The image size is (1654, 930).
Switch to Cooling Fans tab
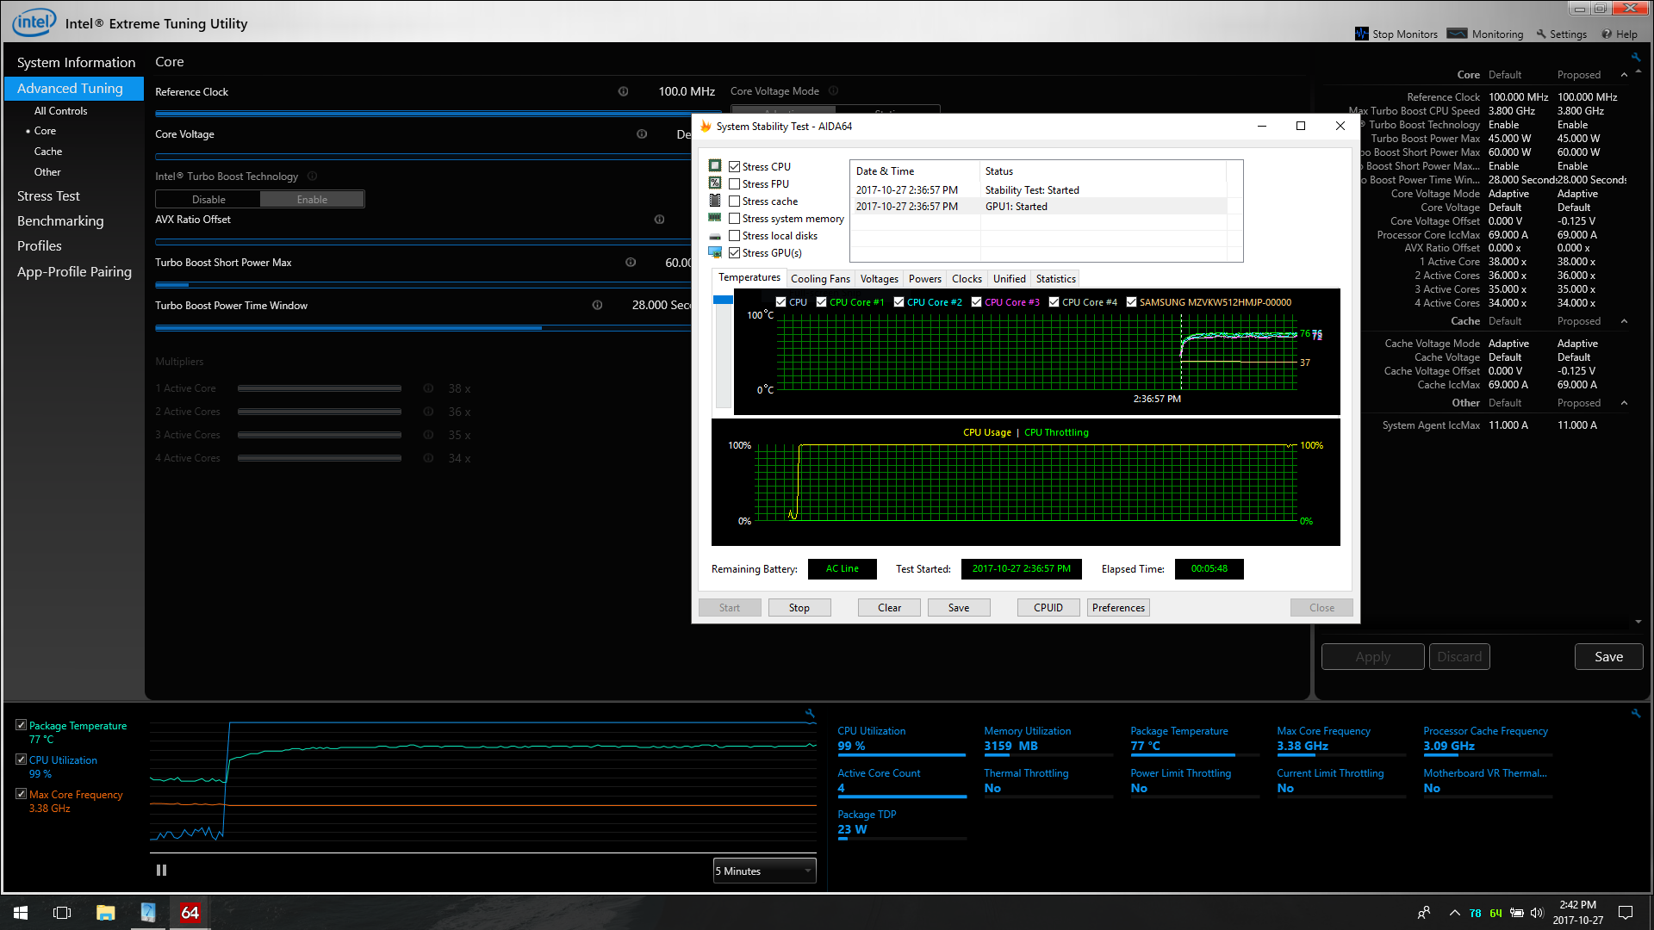point(820,278)
